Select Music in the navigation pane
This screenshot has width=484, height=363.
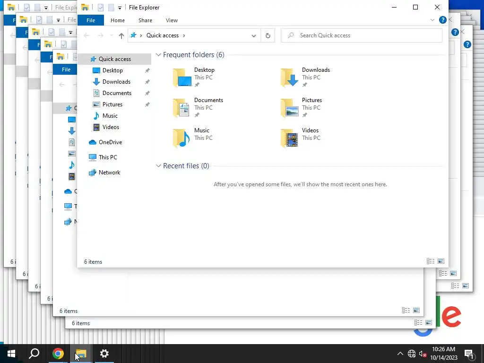tap(110, 116)
